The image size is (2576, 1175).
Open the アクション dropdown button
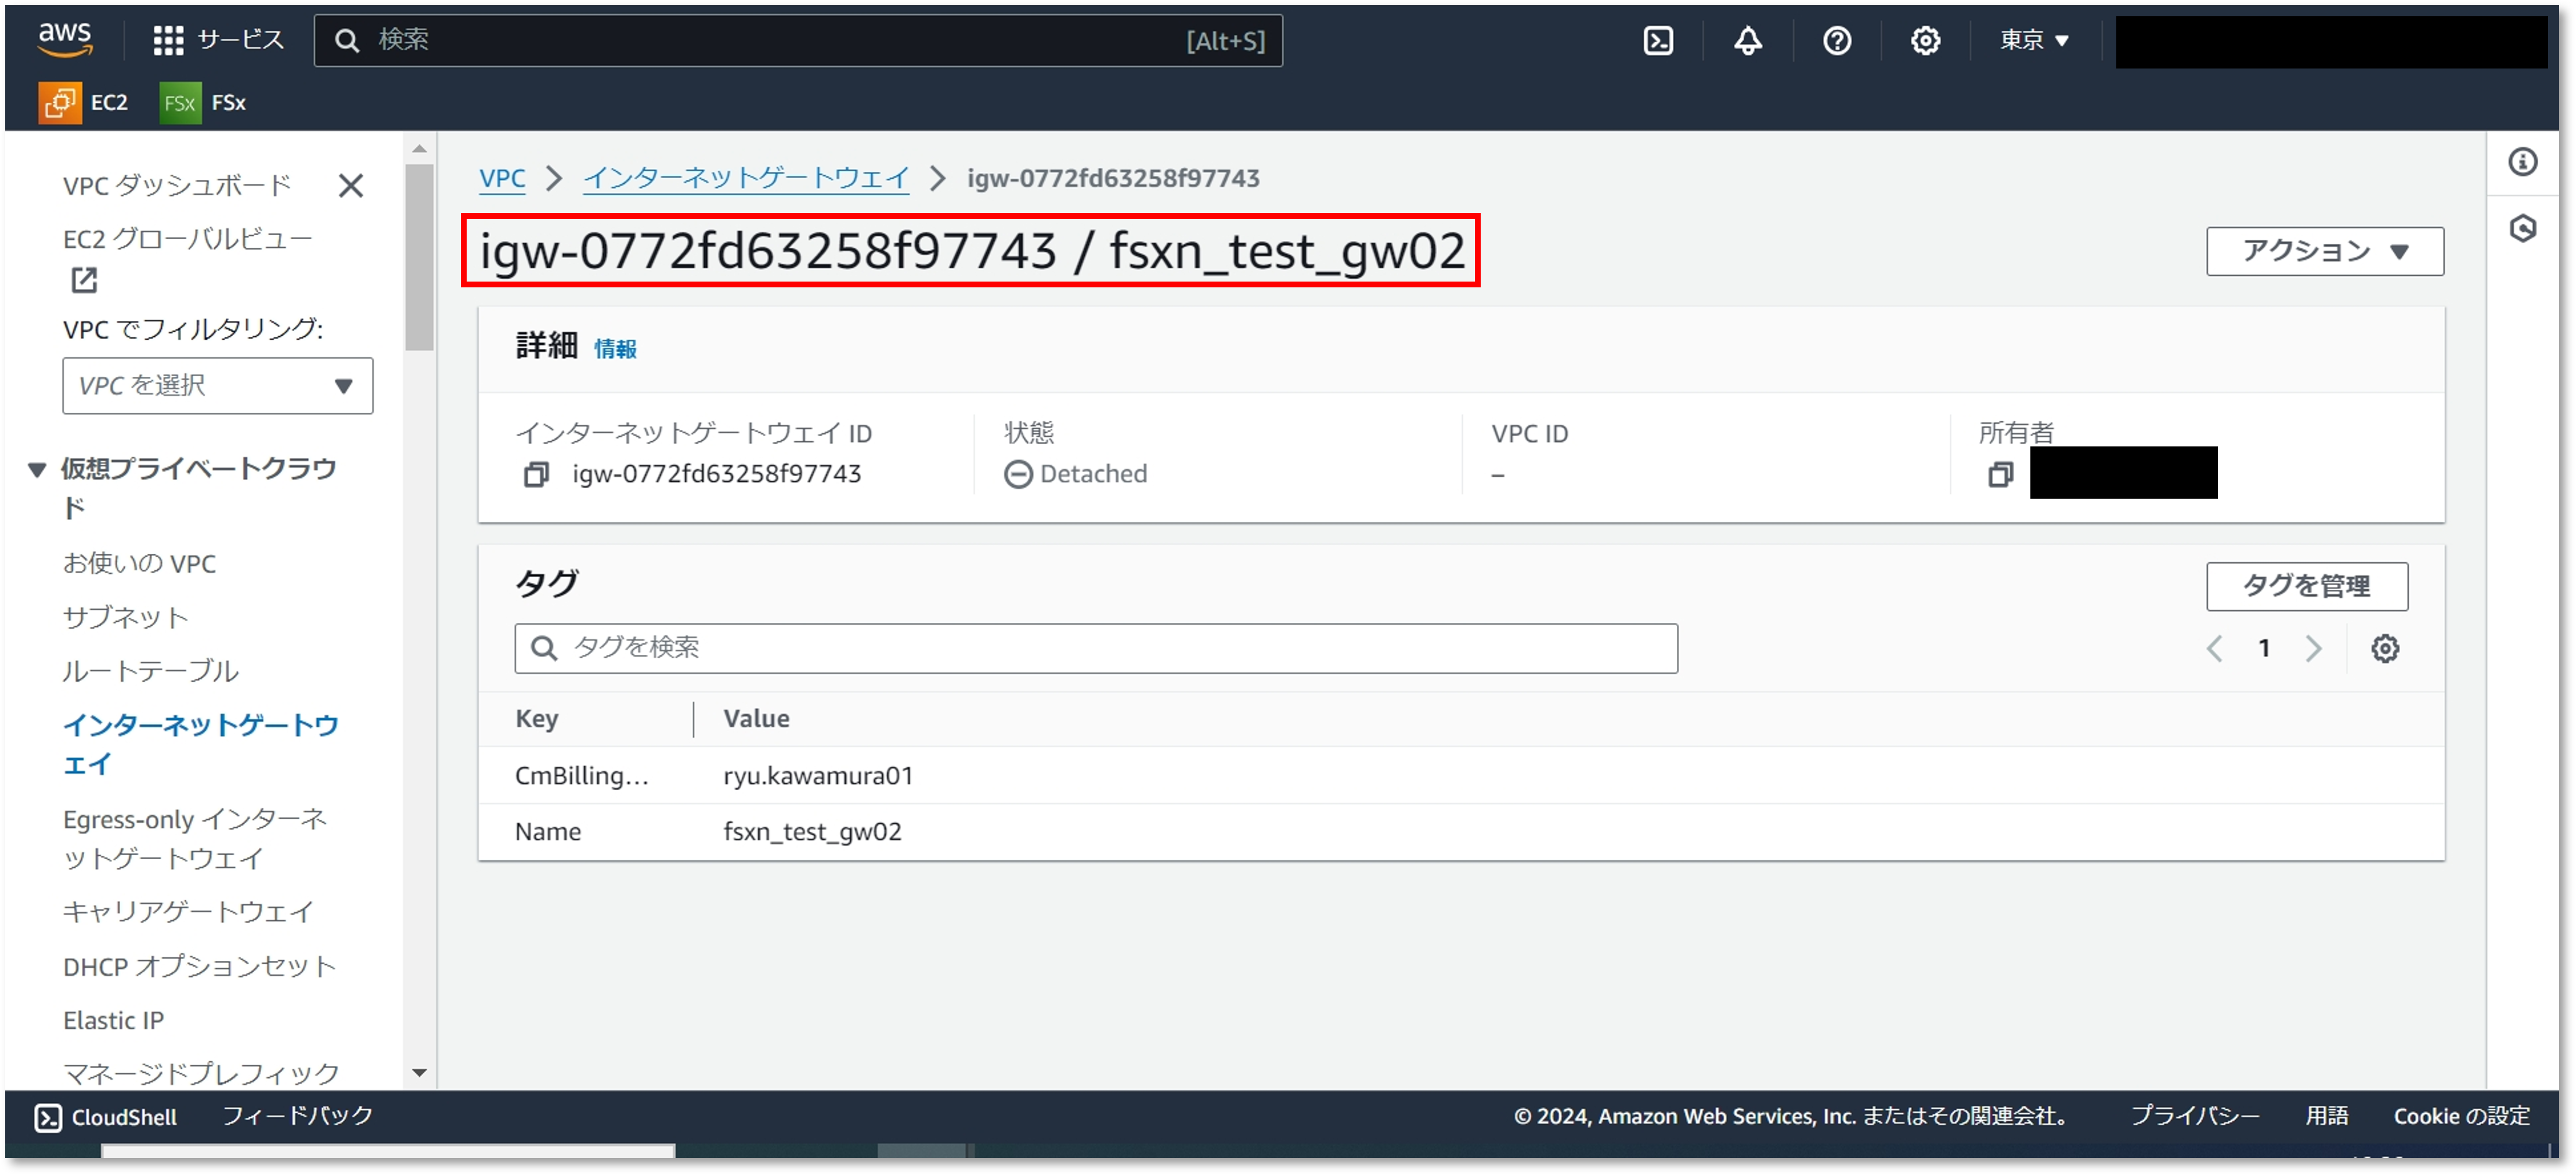[x=2324, y=251]
